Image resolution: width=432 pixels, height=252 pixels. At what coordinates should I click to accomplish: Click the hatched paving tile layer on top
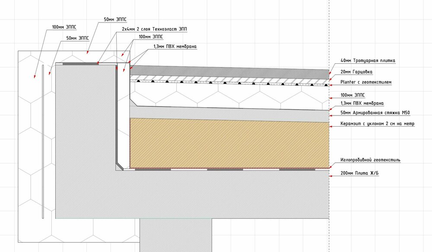[229, 72]
